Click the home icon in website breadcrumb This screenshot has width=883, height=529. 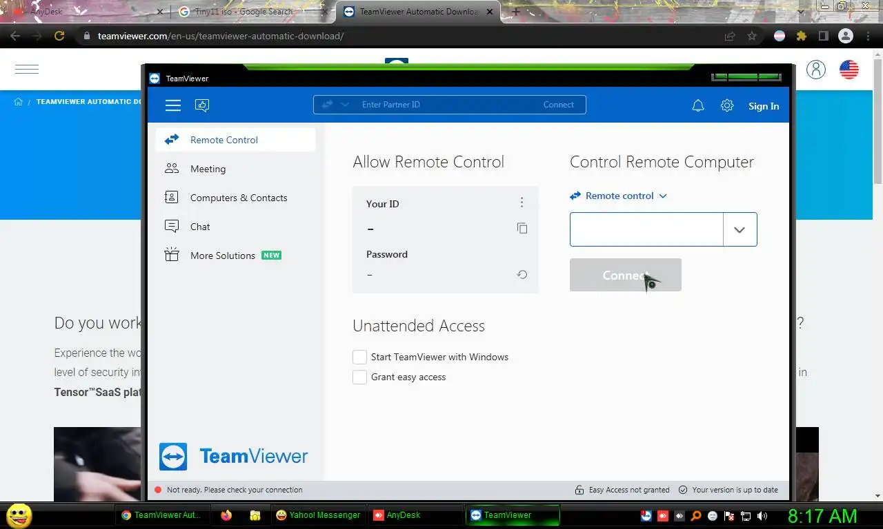point(19,101)
